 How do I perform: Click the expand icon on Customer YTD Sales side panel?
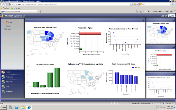[173, 20]
